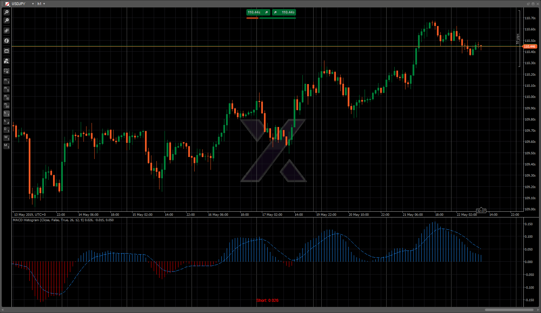This screenshot has height=313, width=541.
Task: Open the candlestick chart type icon
Action: click(6, 30)
